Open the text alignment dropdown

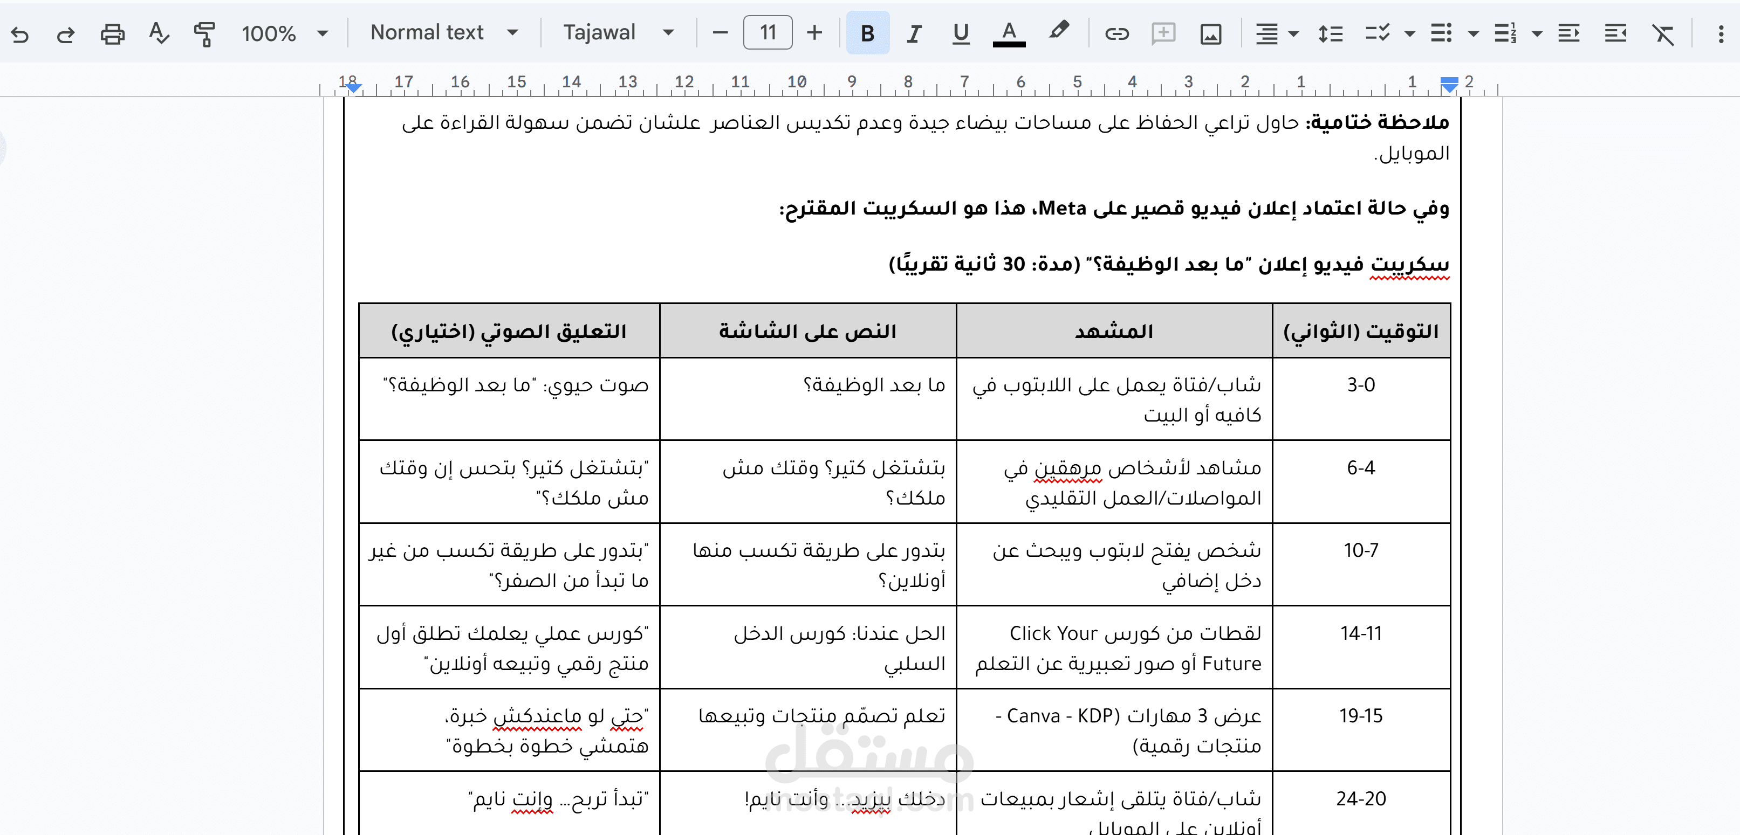[1276, 34]
